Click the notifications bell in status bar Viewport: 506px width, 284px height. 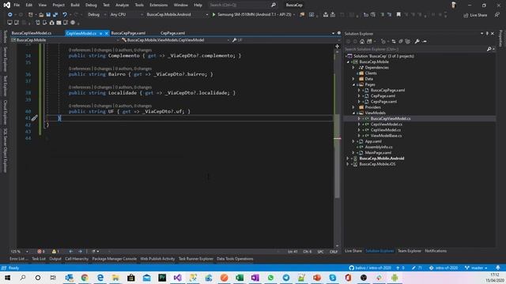pos(498,268)
